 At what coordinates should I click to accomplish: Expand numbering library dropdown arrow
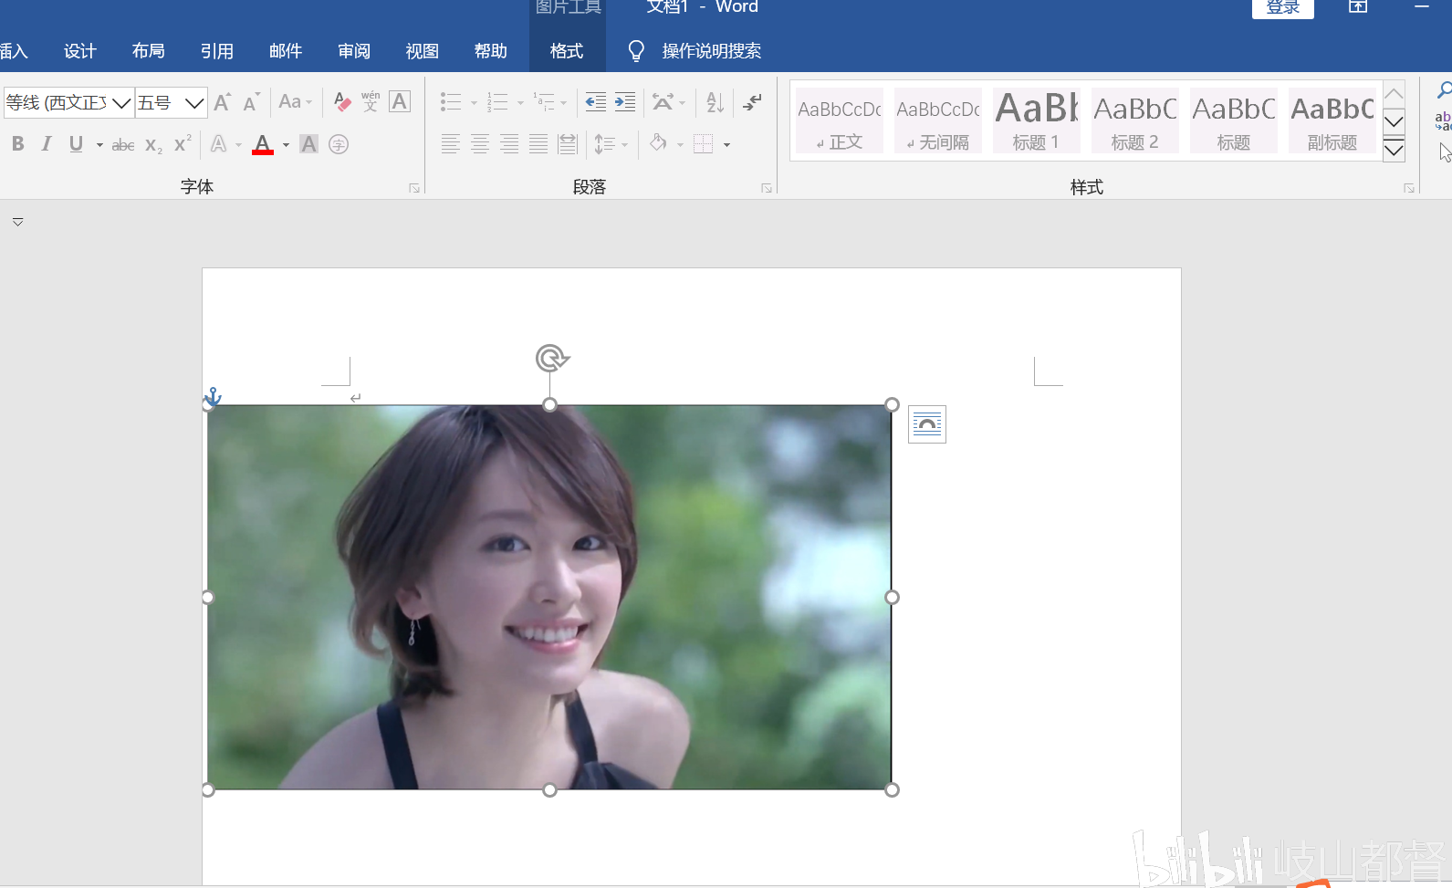point(520,103)
